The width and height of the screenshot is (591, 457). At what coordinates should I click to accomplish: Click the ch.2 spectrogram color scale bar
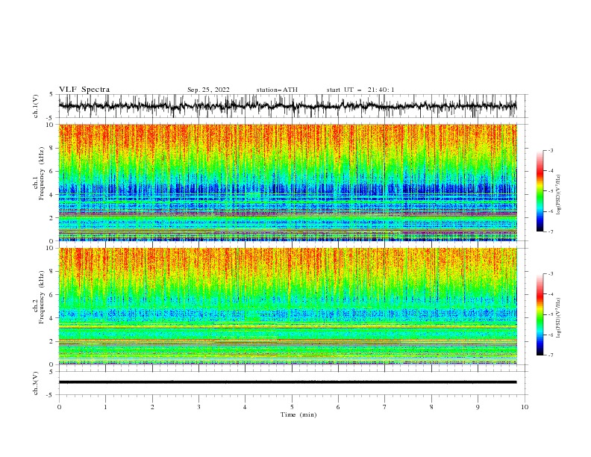[x=540, y=314]
